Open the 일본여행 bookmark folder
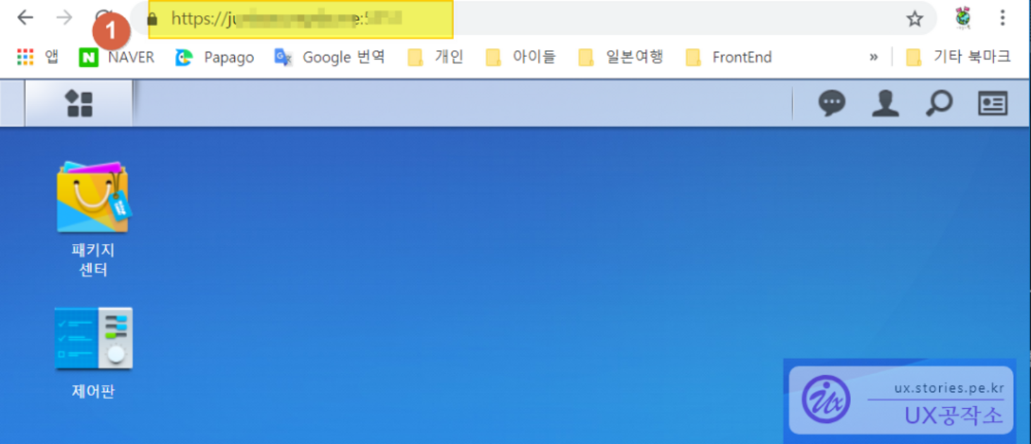The width and height of the screenshot is (1031, 444). click(x=621, y=57)
